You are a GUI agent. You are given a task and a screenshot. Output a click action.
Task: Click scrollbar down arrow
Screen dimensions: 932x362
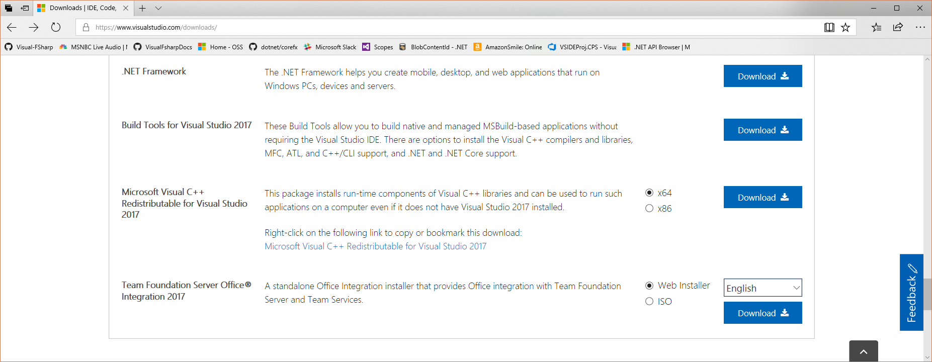pyautogui.click(x=927, y=357)
